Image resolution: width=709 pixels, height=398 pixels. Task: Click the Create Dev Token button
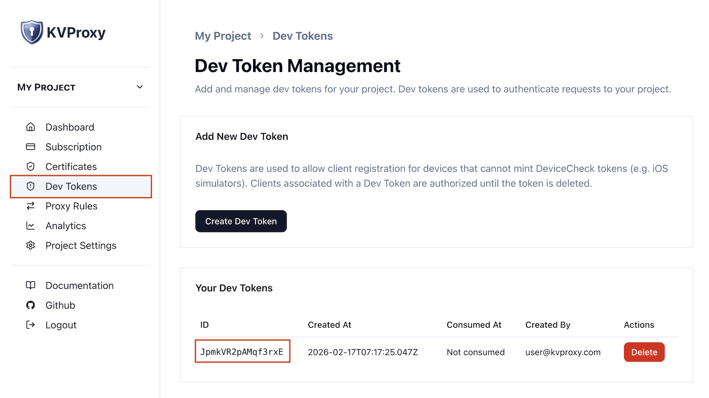(x=241, y=221)
